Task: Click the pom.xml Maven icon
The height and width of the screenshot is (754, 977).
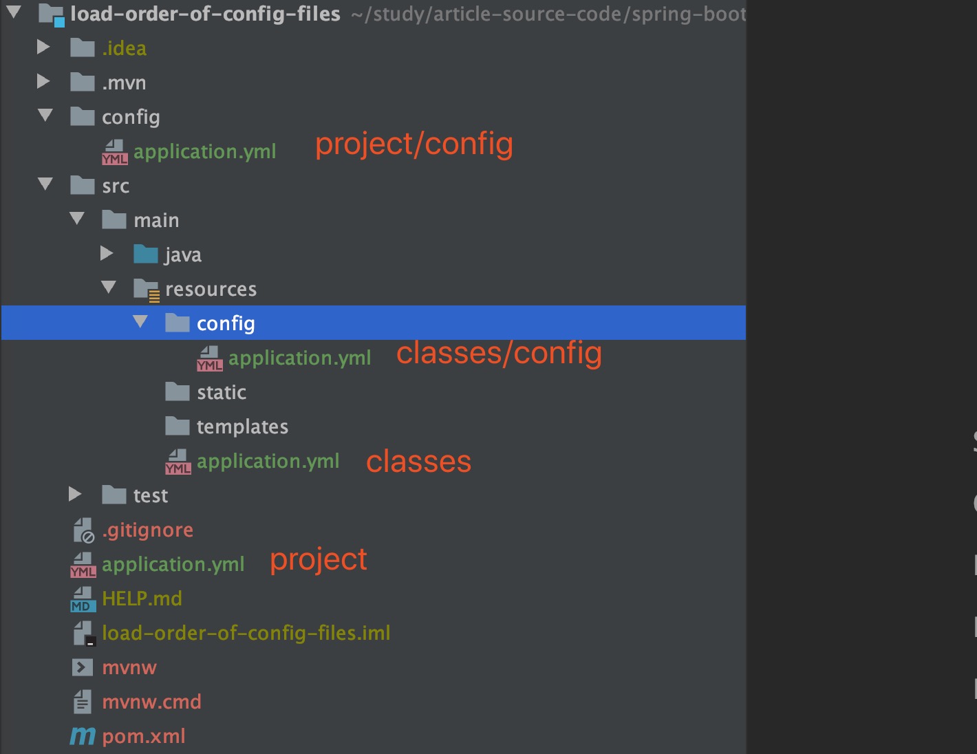Action: pos(83,736)
